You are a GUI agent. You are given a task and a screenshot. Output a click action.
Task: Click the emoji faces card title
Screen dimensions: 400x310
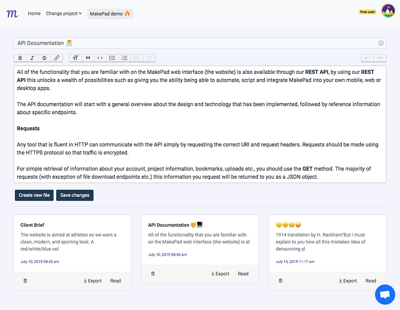point(288,225)
